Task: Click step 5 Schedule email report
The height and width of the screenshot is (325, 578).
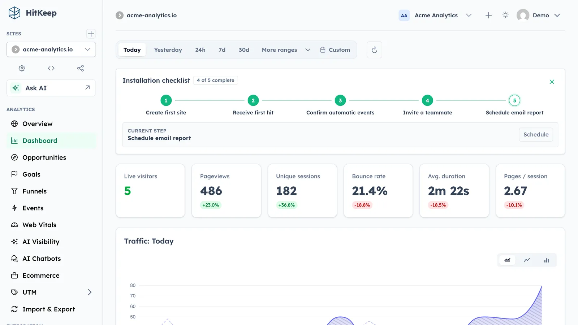Action: (514, 101)
